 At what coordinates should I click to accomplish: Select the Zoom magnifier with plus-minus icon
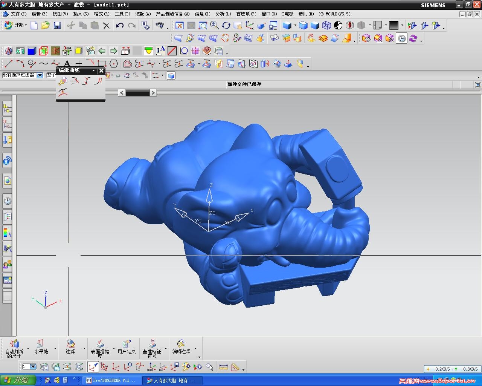(214, 25)
